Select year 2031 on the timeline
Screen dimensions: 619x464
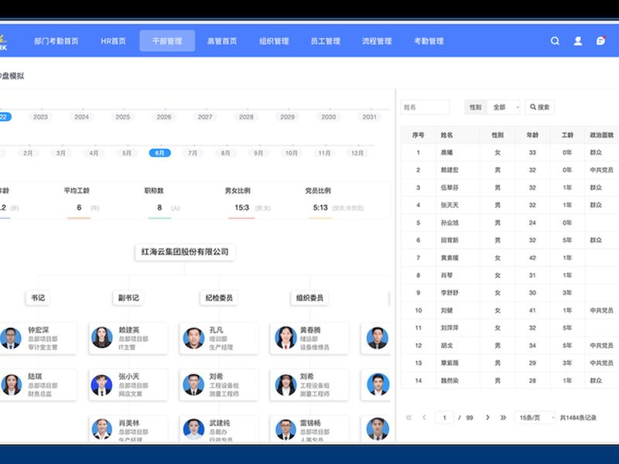pyautogui.click(x=370, y=117)
